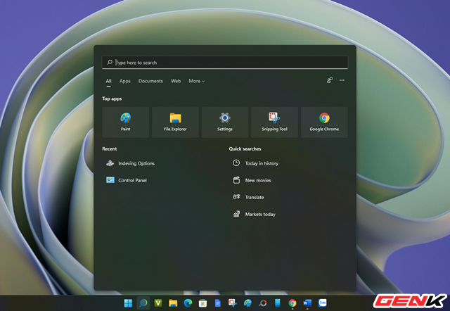Click the Control Panel icon under Recent

click(110, 180)
